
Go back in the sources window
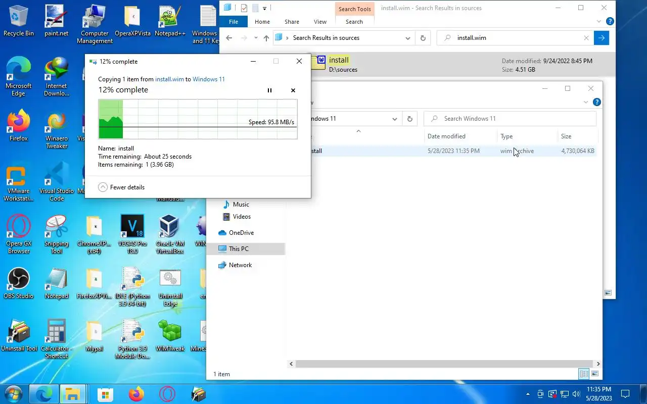229,38
